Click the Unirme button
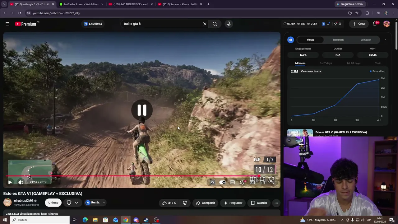 pos(53,203)
